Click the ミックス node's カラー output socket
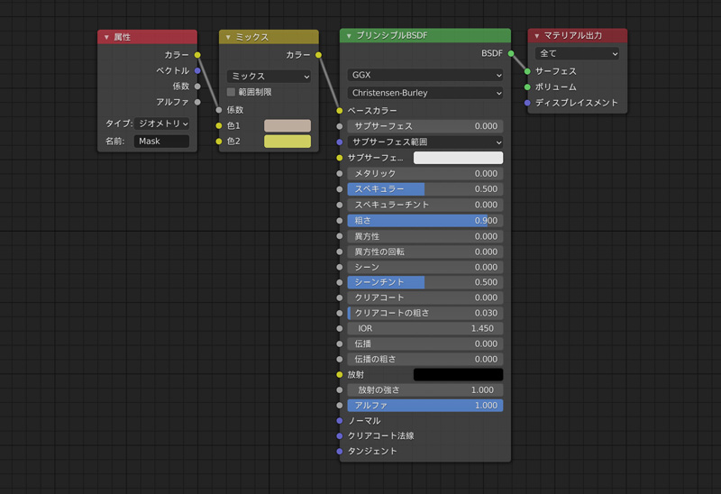This screenshot has width=721, height=494. (318, 55)
